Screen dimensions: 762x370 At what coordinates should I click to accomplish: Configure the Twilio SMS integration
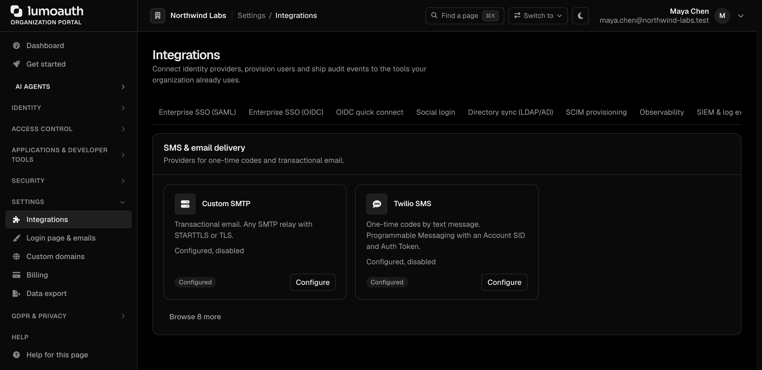504,282
